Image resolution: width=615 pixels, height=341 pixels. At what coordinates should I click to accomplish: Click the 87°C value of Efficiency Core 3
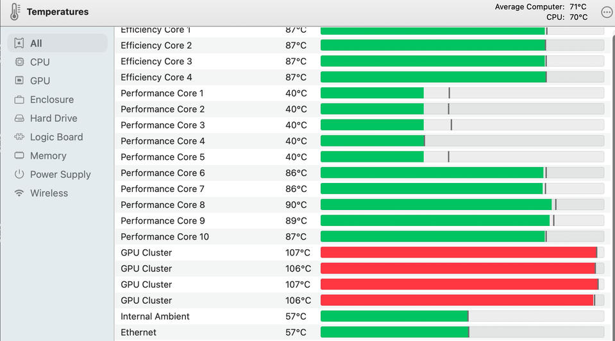[x=296, y=61]
